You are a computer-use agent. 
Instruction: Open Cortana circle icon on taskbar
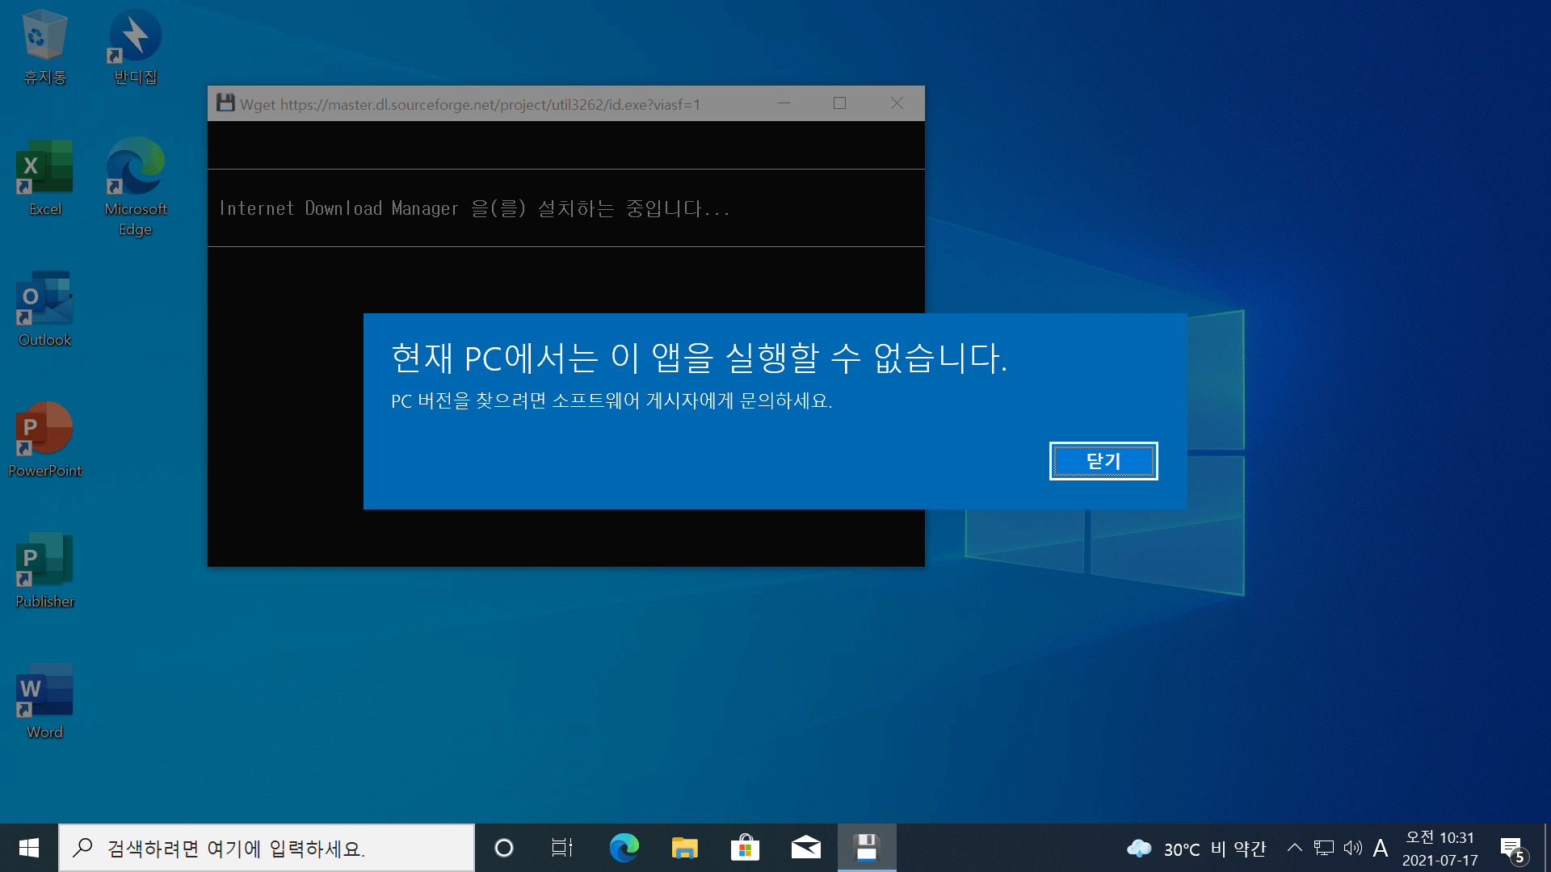coord(504,848)
